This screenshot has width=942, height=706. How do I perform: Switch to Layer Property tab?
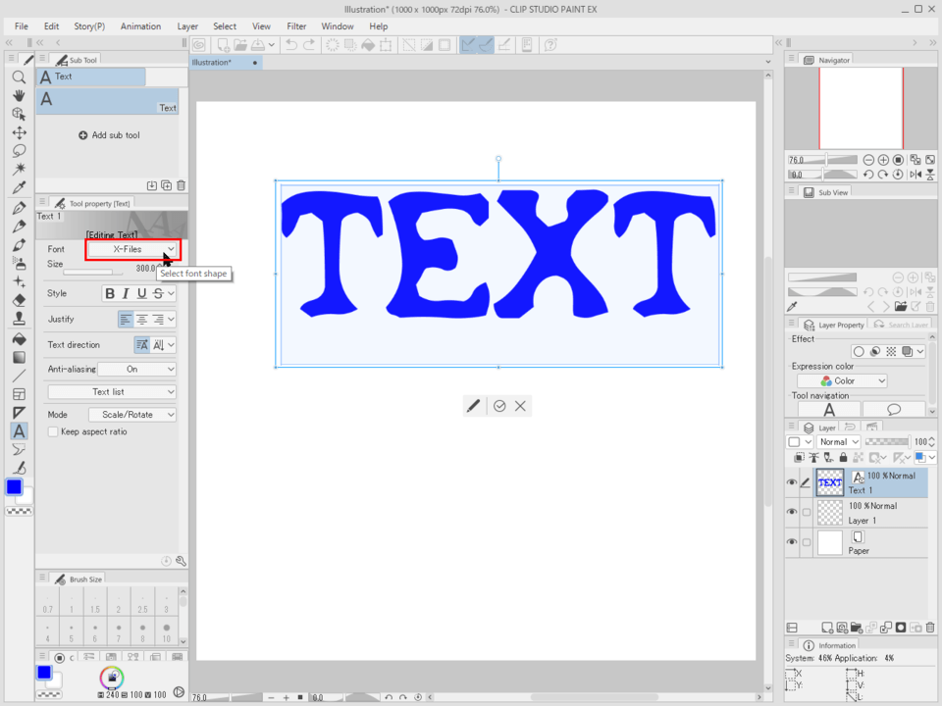coord(834,325)
